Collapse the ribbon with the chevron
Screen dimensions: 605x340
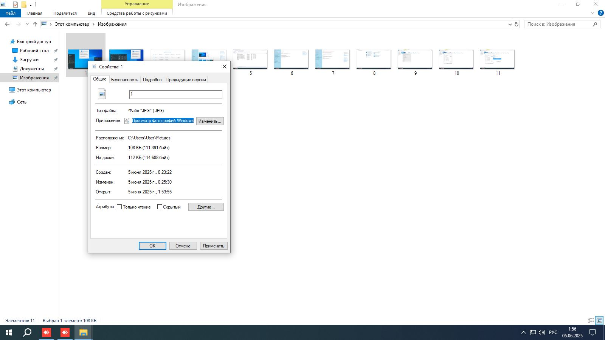(593, 13)
